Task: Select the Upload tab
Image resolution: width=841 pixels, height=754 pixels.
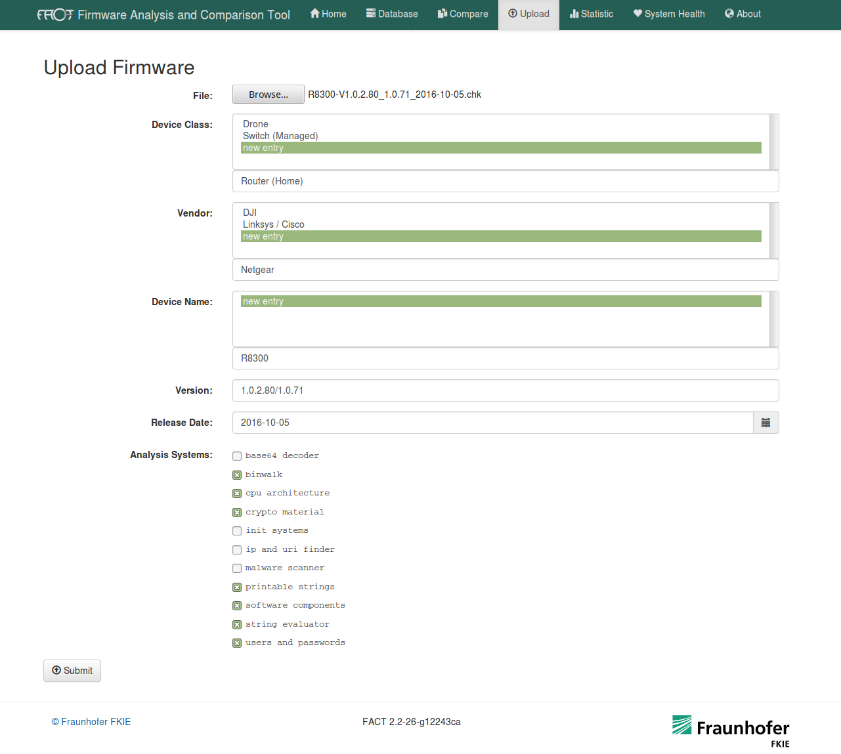Action: pyautogui.click(x=528, y=14)
